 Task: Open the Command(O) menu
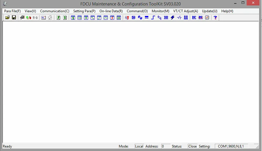pos(137,11)
